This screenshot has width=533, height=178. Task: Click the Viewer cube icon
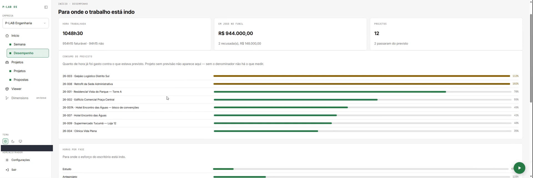7,89
